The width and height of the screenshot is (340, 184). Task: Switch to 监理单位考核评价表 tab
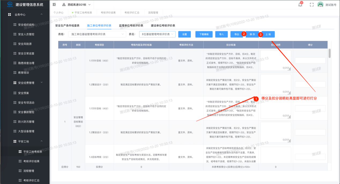[x=131, y=26]
